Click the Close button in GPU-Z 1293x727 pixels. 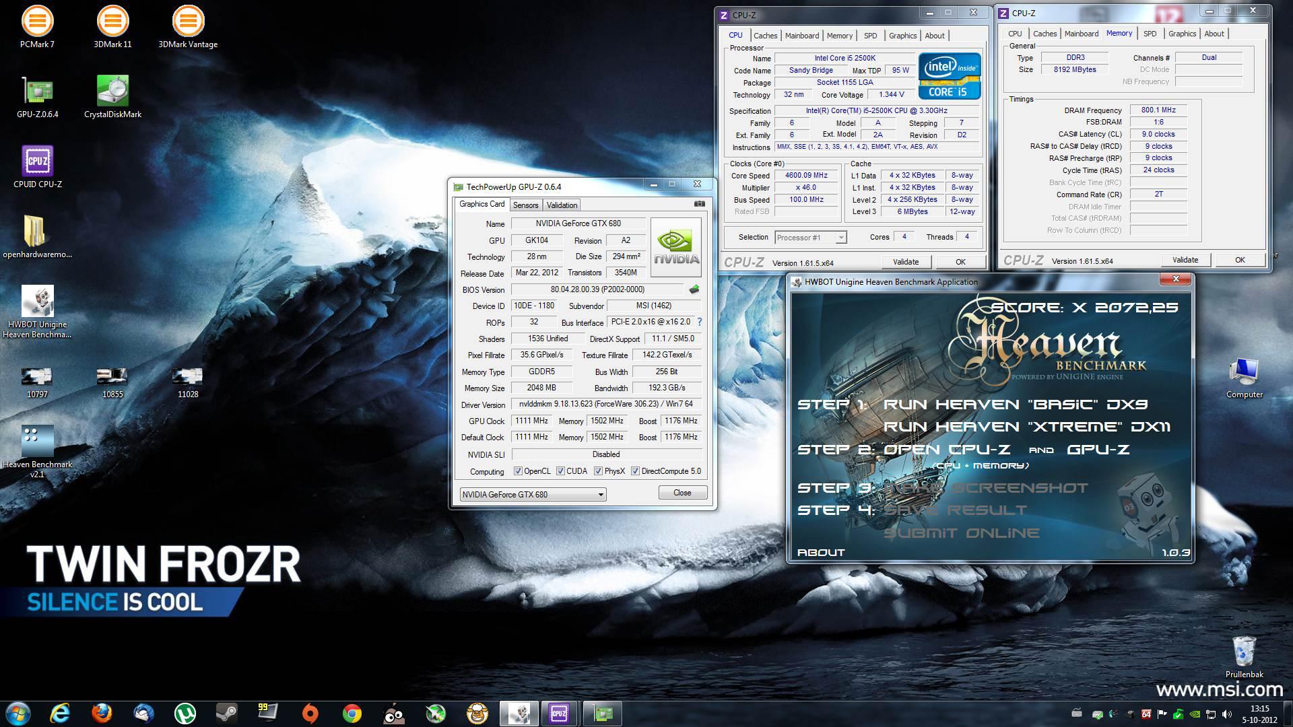pyautogui.click(x=682, y=493)
